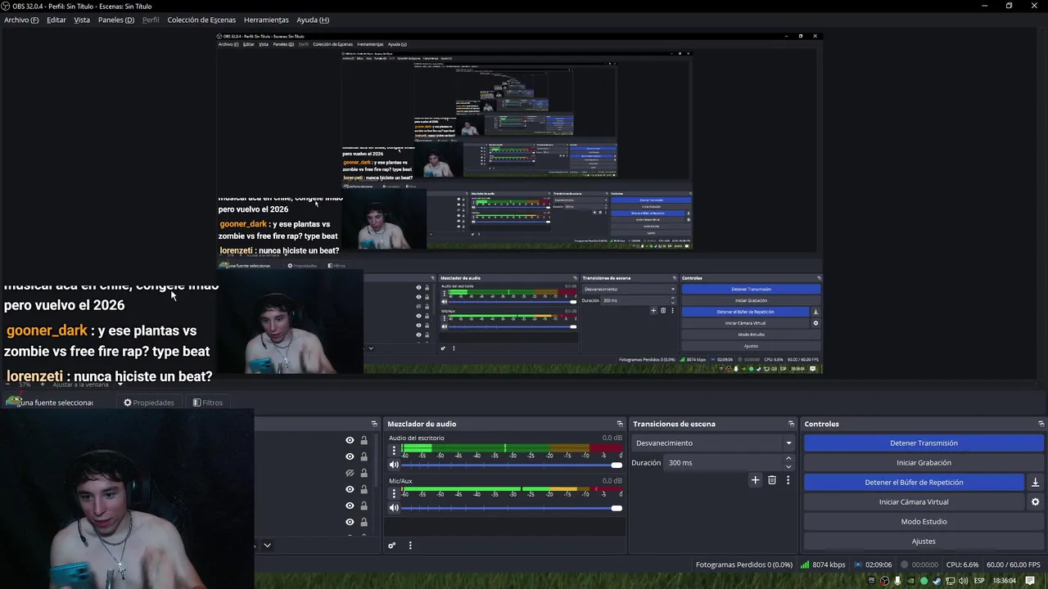This screenshot has width=1048, height=589.
Task: Click the 18:36:04 taskbar clock
Action: pos(1005,581)
